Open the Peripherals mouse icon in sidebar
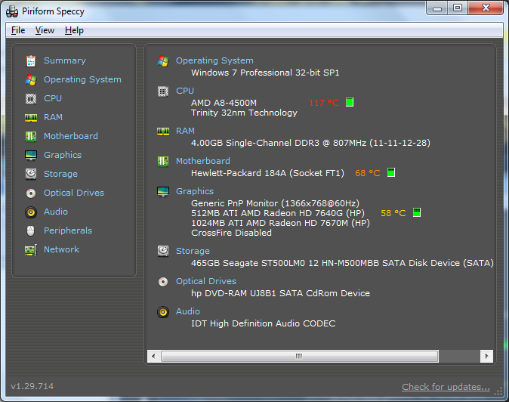This screenshot has height=402, width=509. [x=31, y=230]
